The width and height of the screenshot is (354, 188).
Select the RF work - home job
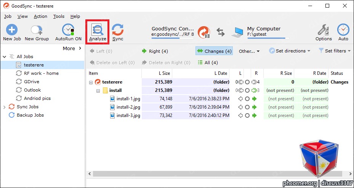coord(41,73)
